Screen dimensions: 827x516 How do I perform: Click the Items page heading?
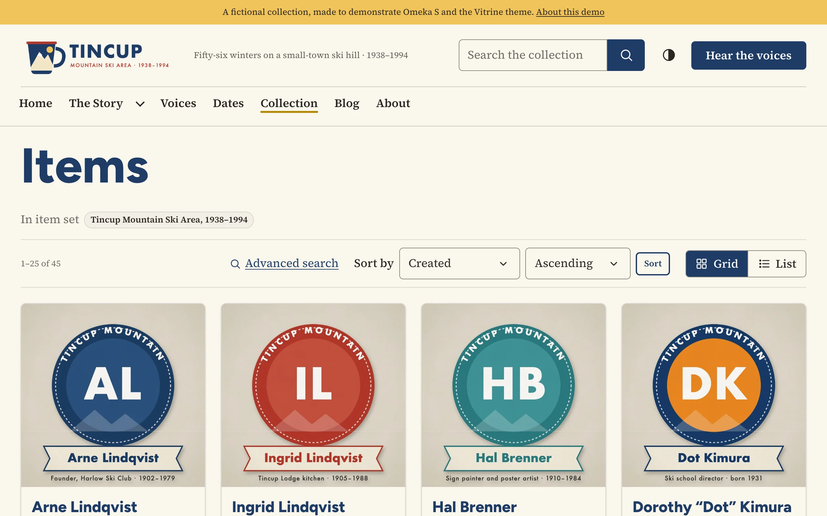(85, 166)
